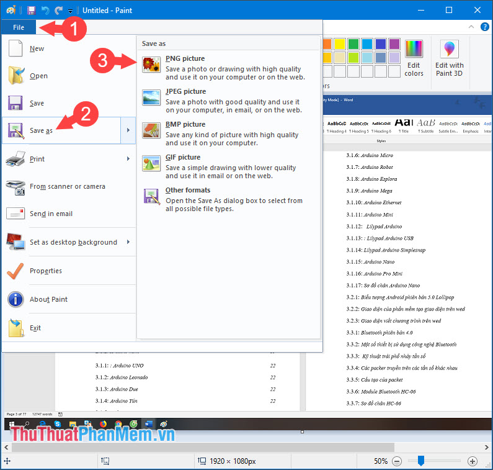Viewport: 493px width, 470px height.
Task: Open the Customize Quick Access Toolbar dropdown
Action: (71, 11)
